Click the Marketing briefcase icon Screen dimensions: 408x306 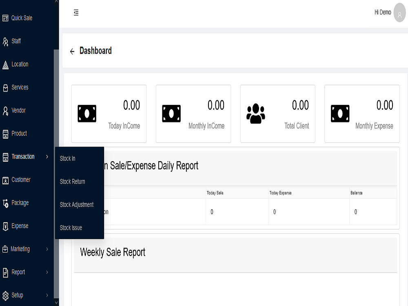pyautogui.click(x=5, y=249)
